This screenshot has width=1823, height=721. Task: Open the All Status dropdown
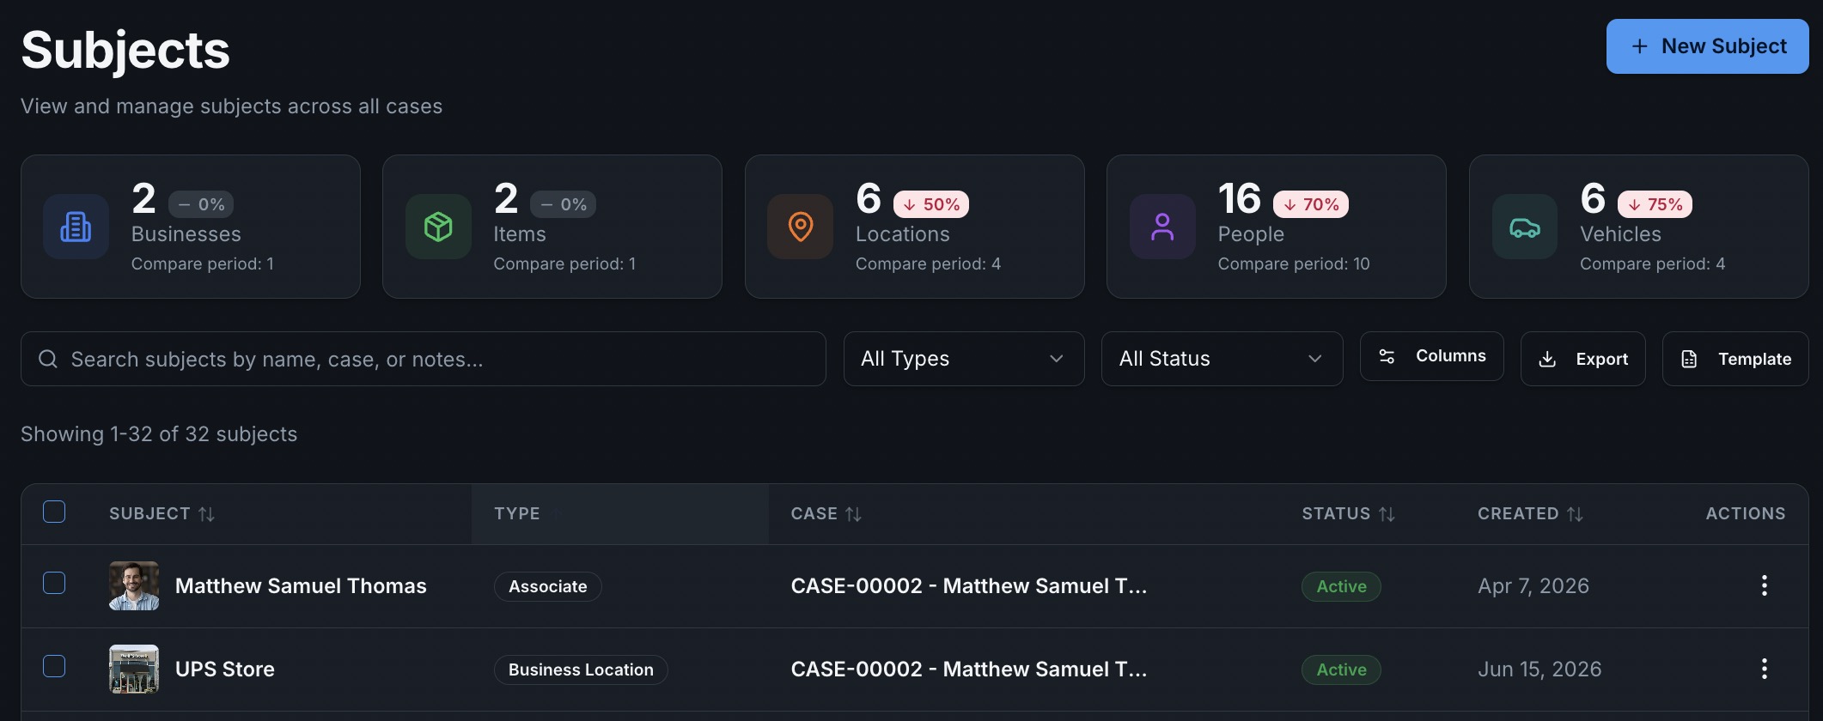(1222, 359)
